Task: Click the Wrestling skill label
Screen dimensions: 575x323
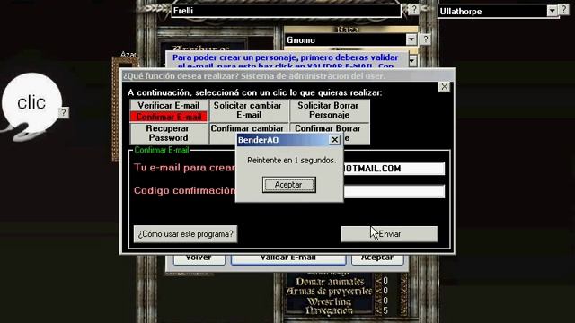Action: [329, 301]
